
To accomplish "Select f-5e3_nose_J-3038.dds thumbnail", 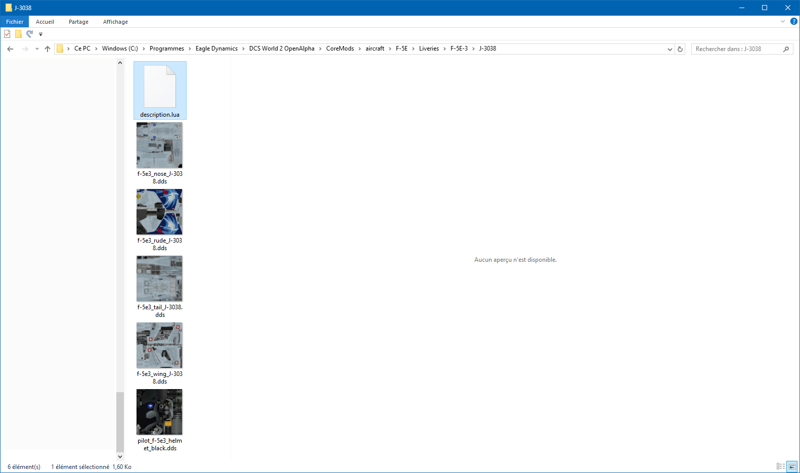I will (159, 145).
